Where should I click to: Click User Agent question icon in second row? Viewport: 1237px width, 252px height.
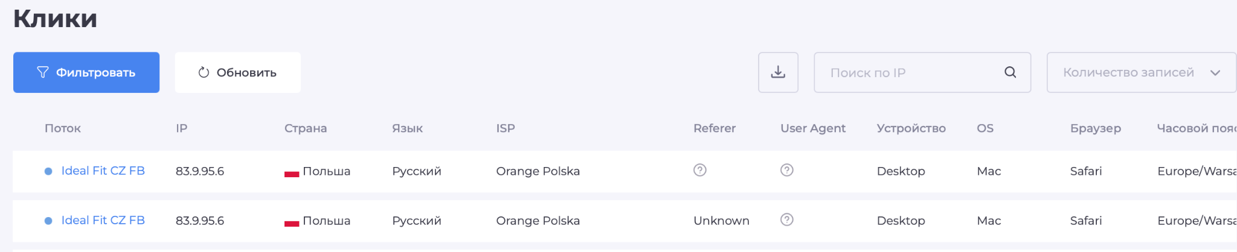[x=786, y=219]
